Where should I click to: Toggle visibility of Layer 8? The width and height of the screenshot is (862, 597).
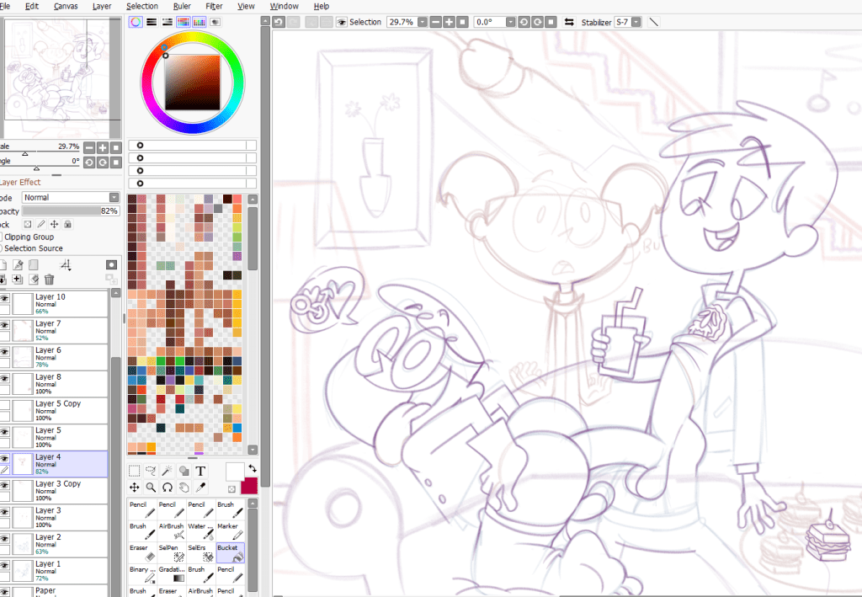5,378
